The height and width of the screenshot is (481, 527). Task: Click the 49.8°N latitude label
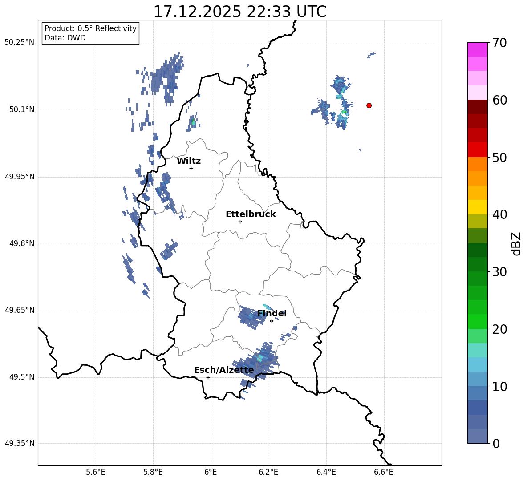click(22, 243)
